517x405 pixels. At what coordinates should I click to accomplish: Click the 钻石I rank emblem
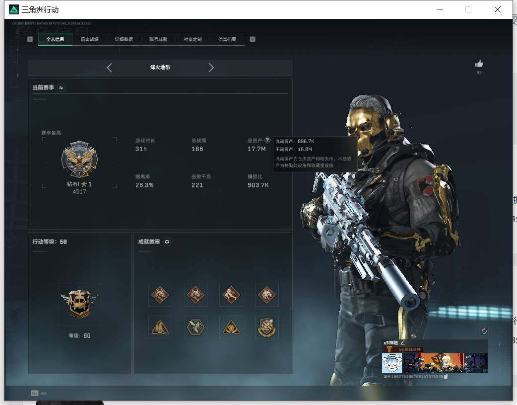(x=79, y=160)
